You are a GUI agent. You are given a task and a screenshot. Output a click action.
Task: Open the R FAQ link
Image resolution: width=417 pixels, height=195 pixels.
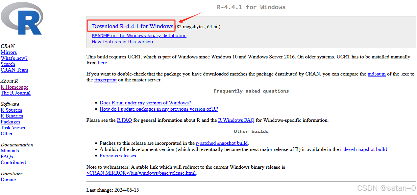(124, 120)
